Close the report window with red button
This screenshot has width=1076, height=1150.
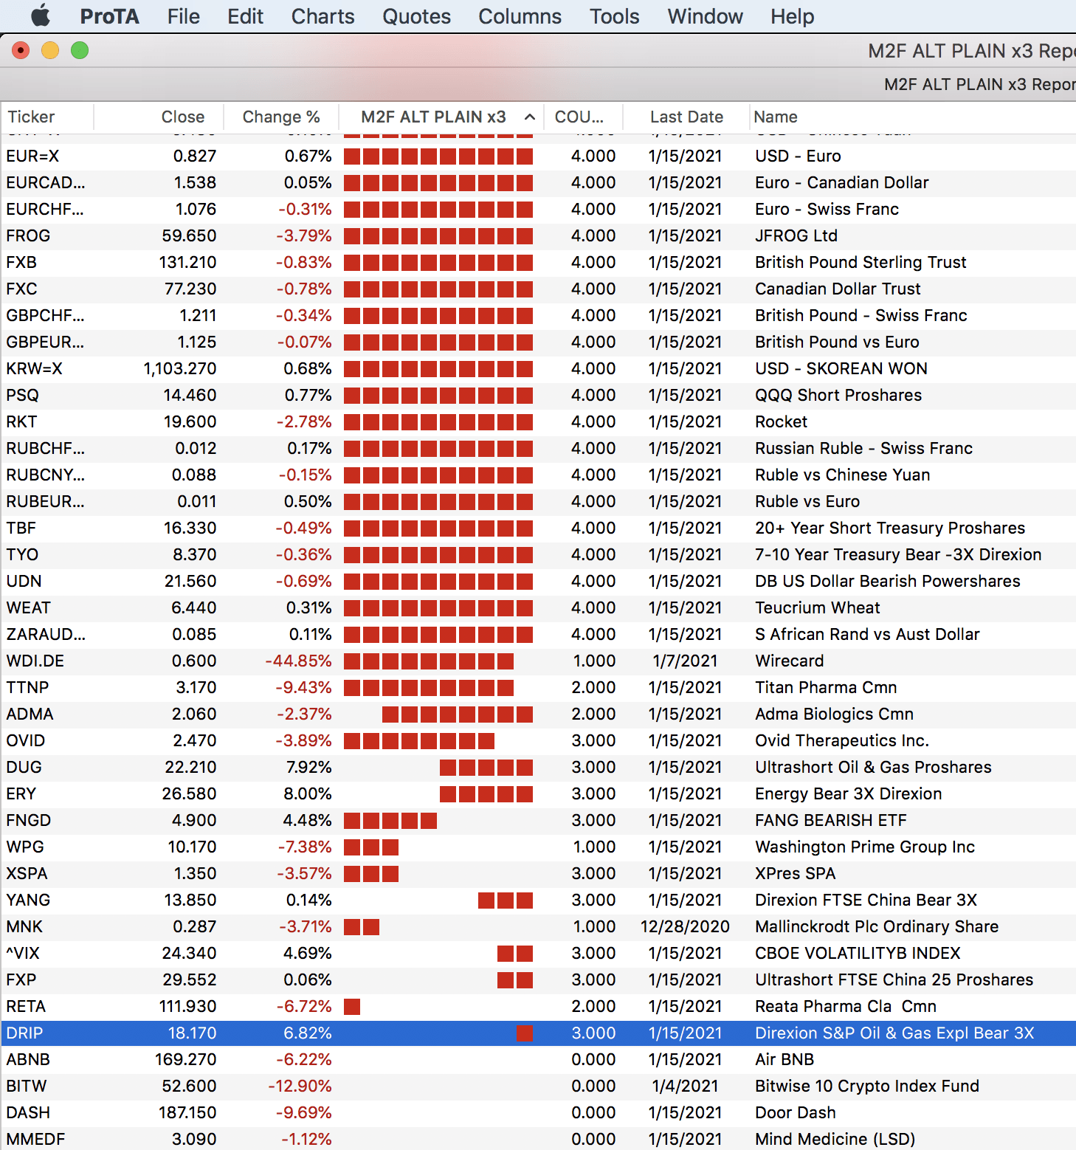(x=21, y=50)
